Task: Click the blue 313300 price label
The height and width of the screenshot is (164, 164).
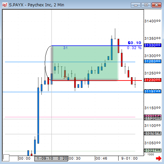Action: [x=152, y=45]
